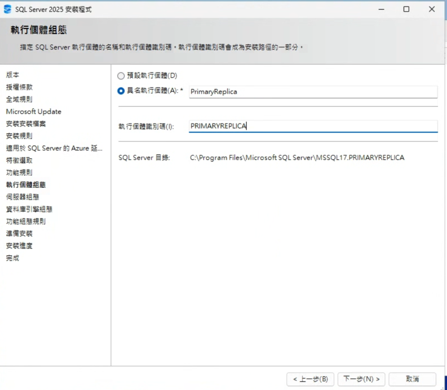The width and height of the screenshot is (447, 390).
Task: Select 特徵選取 step in sidebar
Action: (19, 160)
